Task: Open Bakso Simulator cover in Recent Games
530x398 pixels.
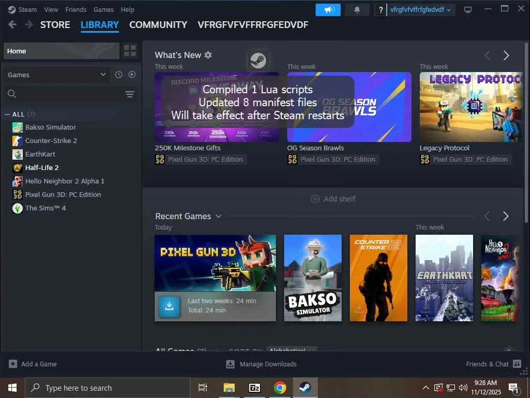Action: pyautogui.click(x=313, y=278)
